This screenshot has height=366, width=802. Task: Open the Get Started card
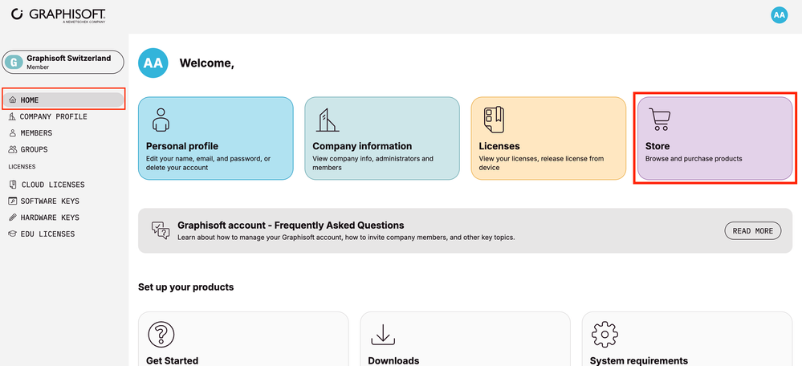click(x=243, y=339)
